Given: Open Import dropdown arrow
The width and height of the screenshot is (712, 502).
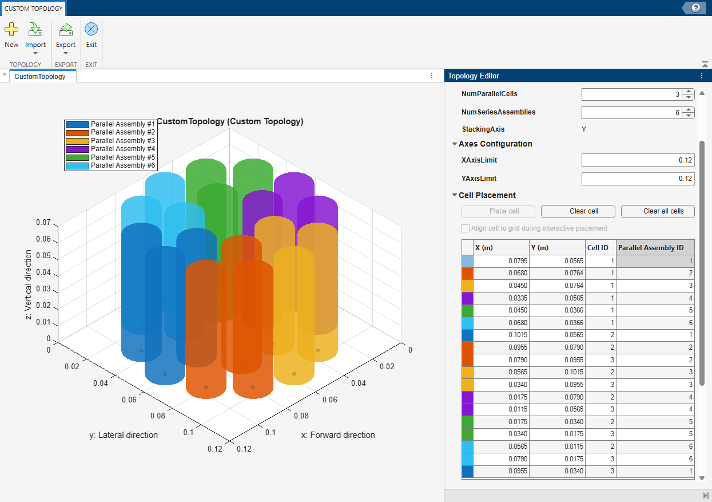Looking at the screenshot, I should pos(35,54).
